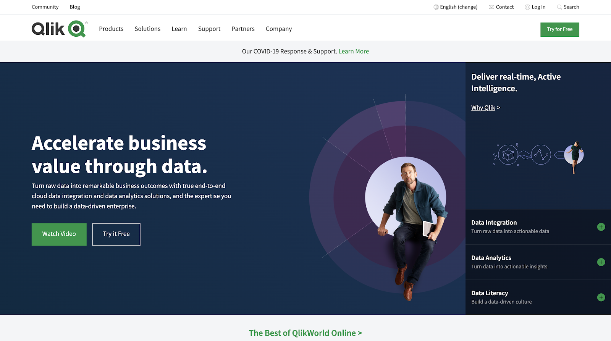Open the Blog link

pos(75,7)
